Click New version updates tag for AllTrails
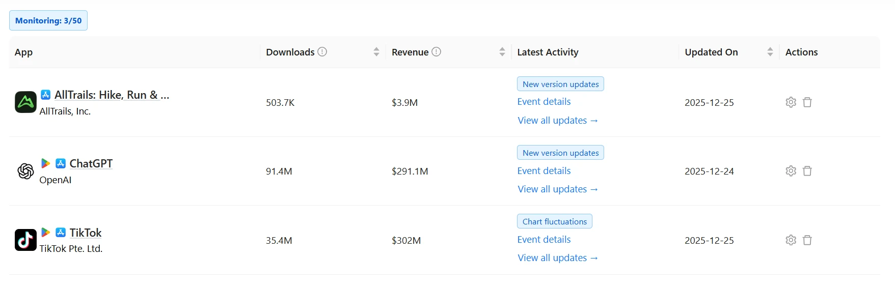This screenshot has height=286, width=895. tap(560, 84)
